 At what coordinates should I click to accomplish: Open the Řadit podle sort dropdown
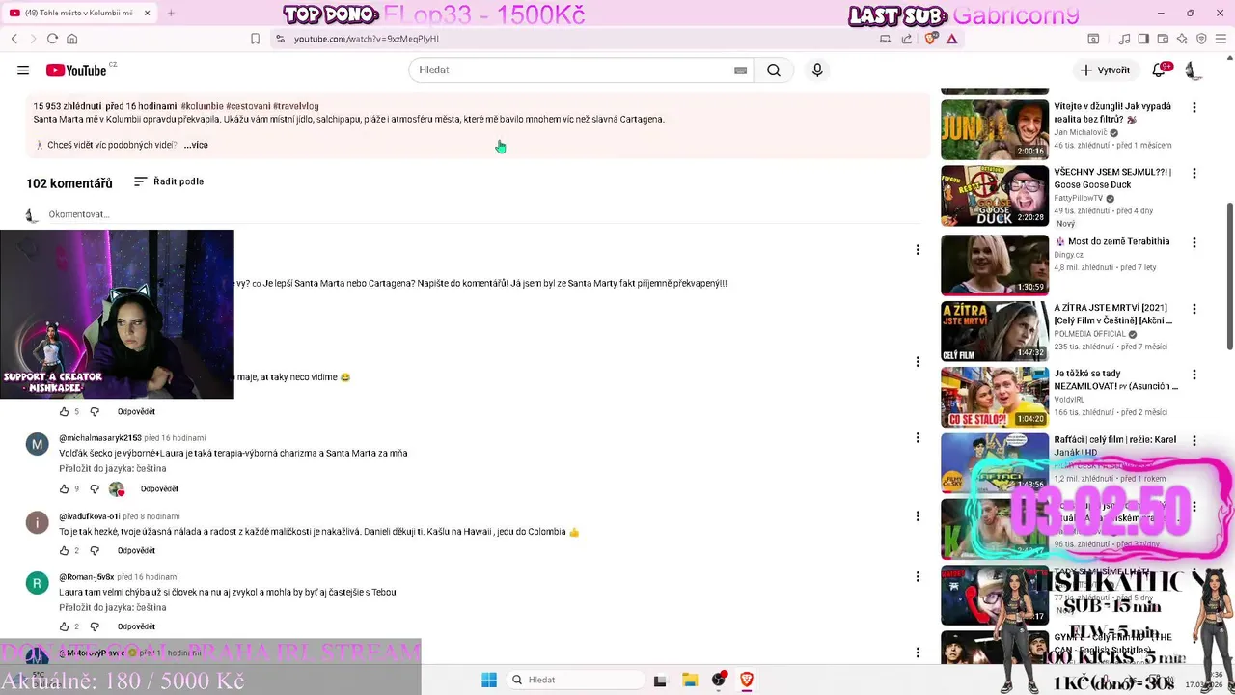click(169, 181)
